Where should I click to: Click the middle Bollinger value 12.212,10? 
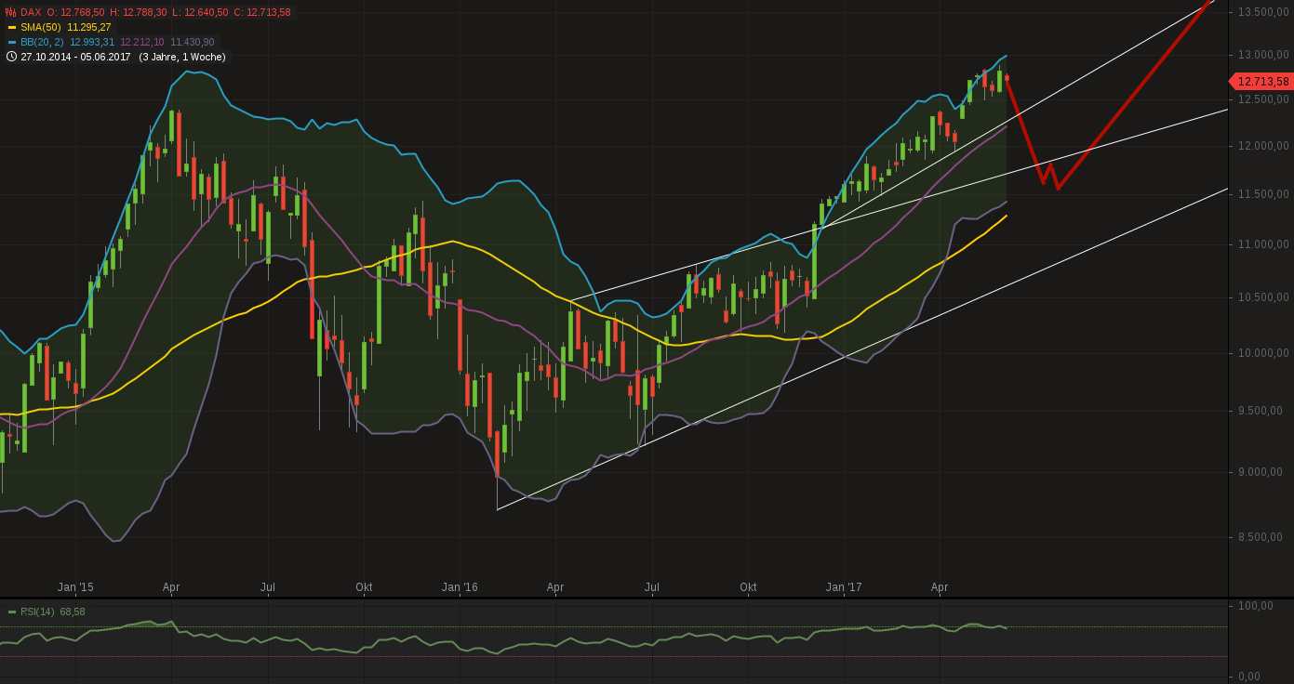142,42
